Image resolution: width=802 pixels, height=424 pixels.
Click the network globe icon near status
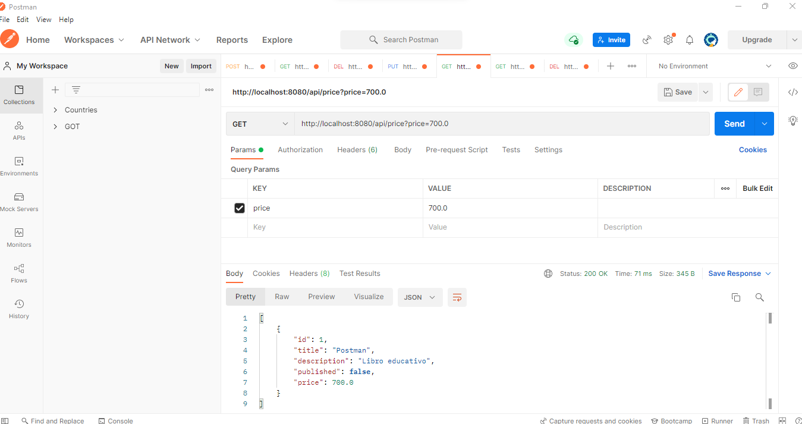[548, 274]
